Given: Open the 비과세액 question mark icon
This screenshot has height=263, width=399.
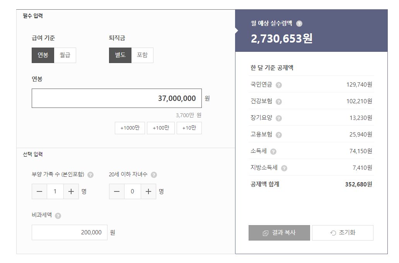Looking at the screenshot, I should pos(58,216).
